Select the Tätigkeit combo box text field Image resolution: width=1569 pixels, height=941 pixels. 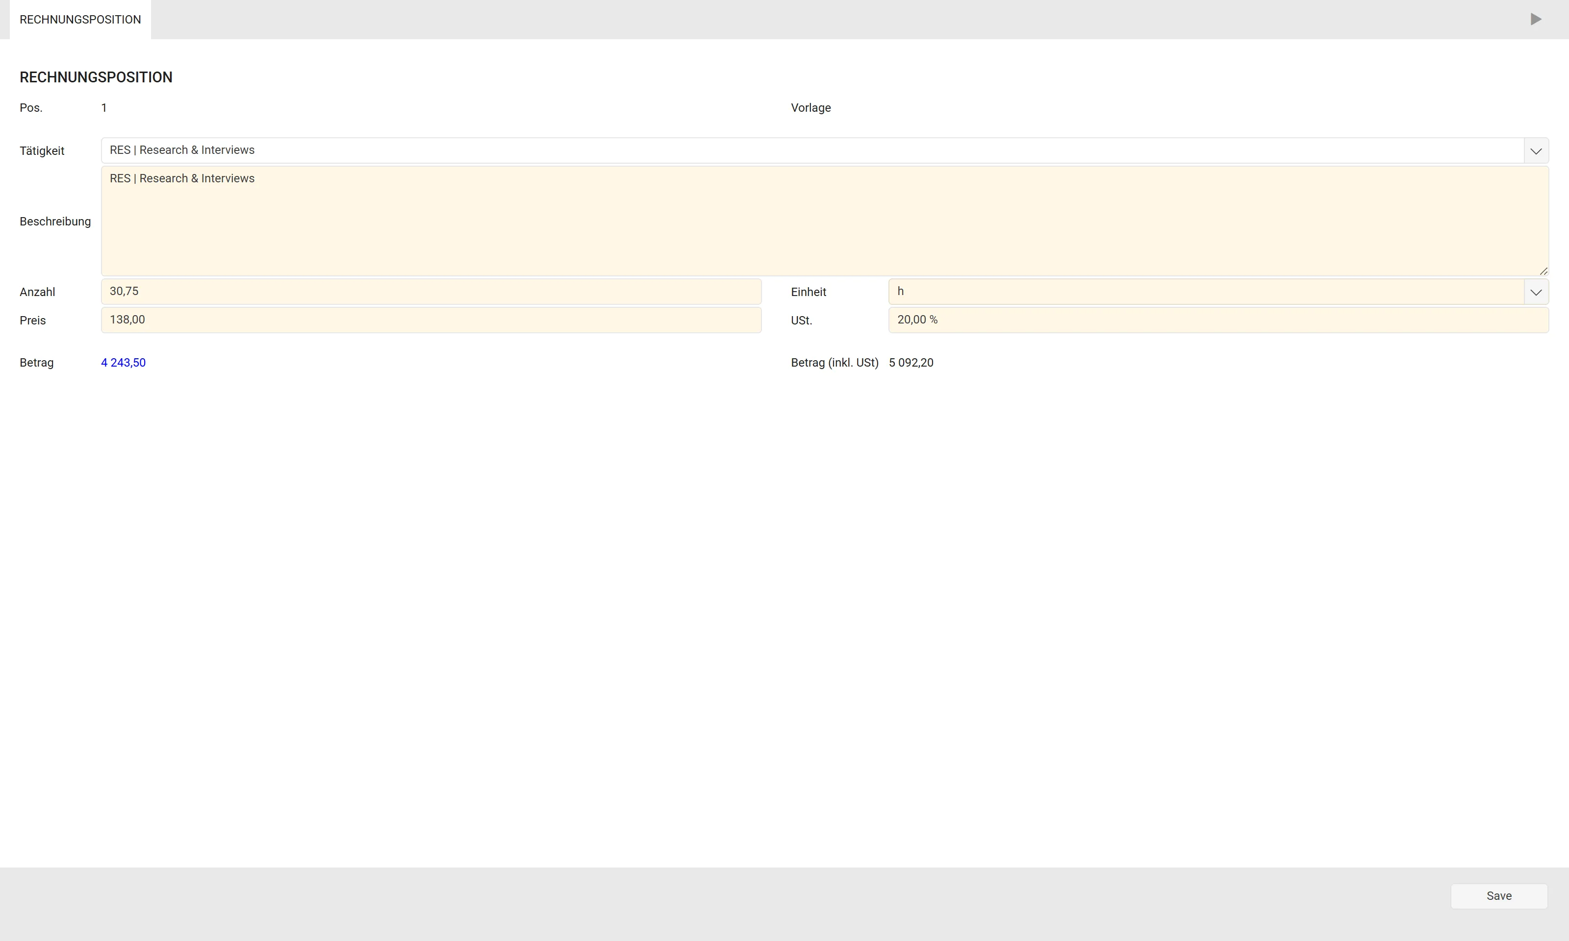[812, 150]
